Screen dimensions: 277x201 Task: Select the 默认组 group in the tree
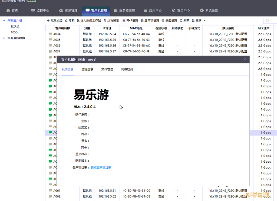click(x=15, y=26)
